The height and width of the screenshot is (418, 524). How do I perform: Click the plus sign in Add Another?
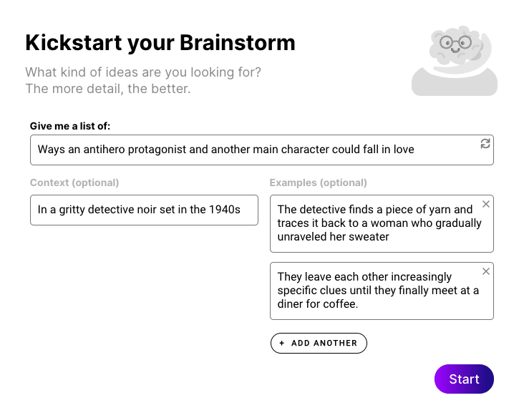(282, 344)
